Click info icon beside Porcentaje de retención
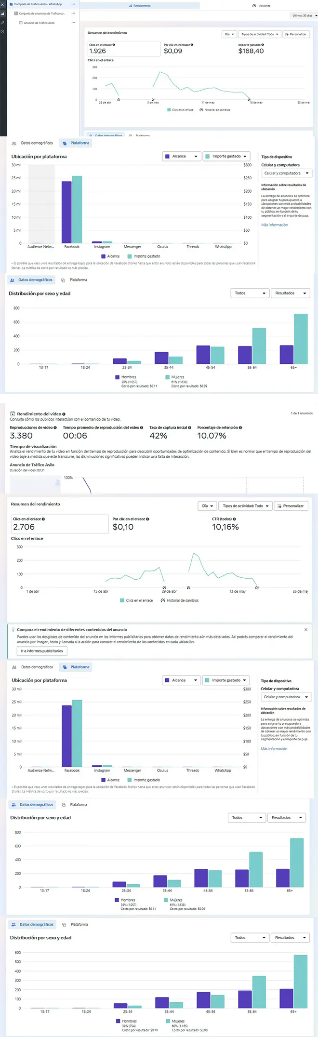The image size is (318, 1037). click(x=240, y=427)
